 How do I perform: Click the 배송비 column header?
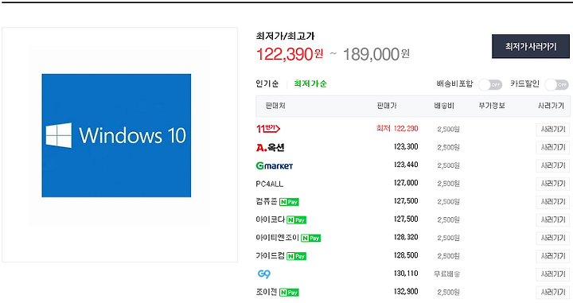click(444, 106)
